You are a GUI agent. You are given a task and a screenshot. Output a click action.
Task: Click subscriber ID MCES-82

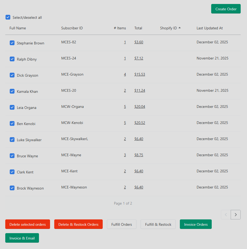[x=69, y=42]
